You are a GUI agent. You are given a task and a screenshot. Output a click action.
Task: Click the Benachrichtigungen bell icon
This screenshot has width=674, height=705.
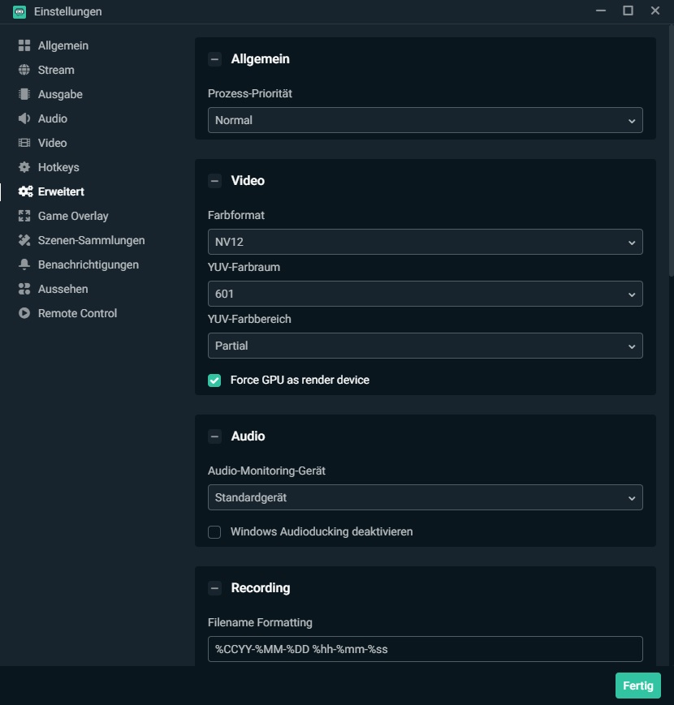(x=24, y=264)
